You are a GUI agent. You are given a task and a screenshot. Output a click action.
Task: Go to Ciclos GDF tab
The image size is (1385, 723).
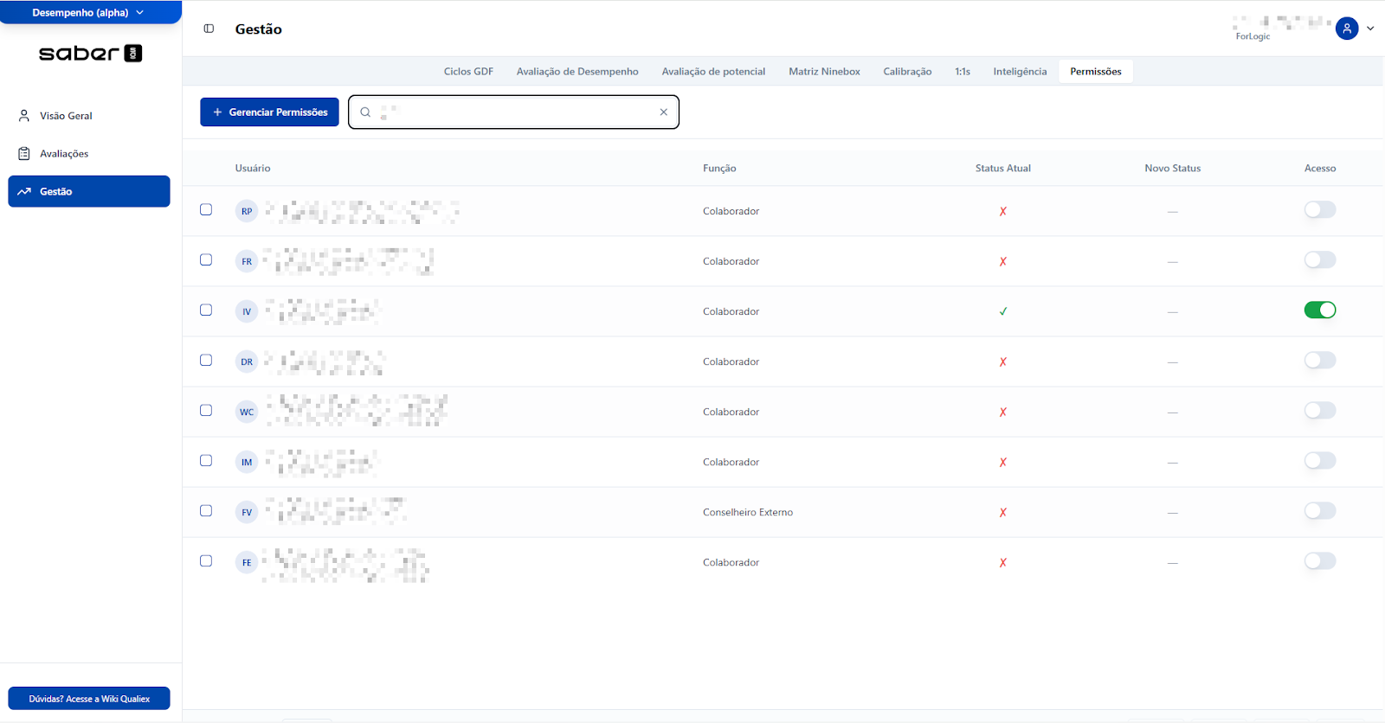coord(468,72)
